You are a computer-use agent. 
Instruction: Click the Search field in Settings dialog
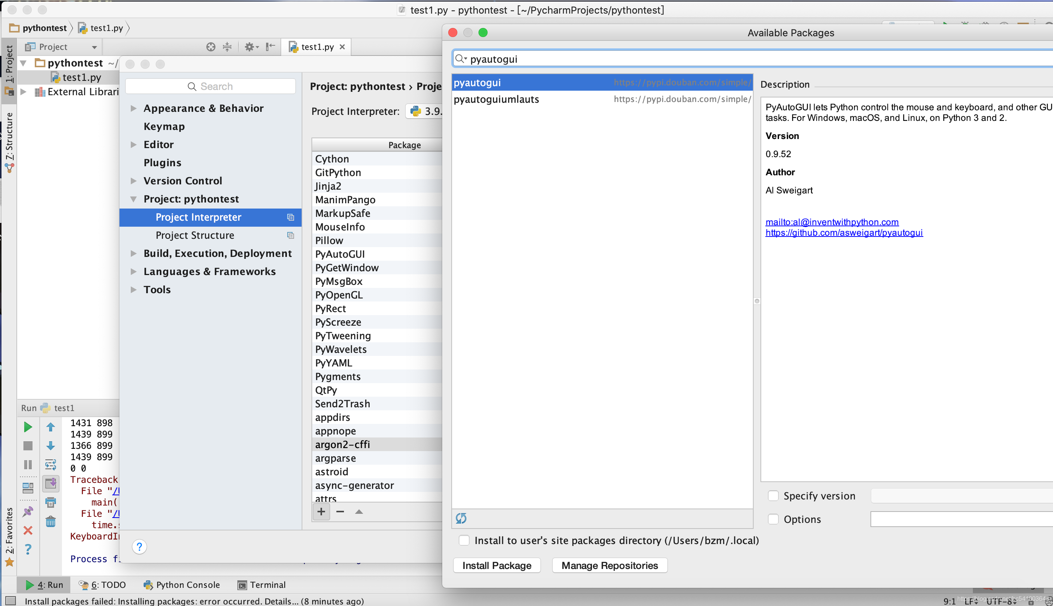(210, 86)
